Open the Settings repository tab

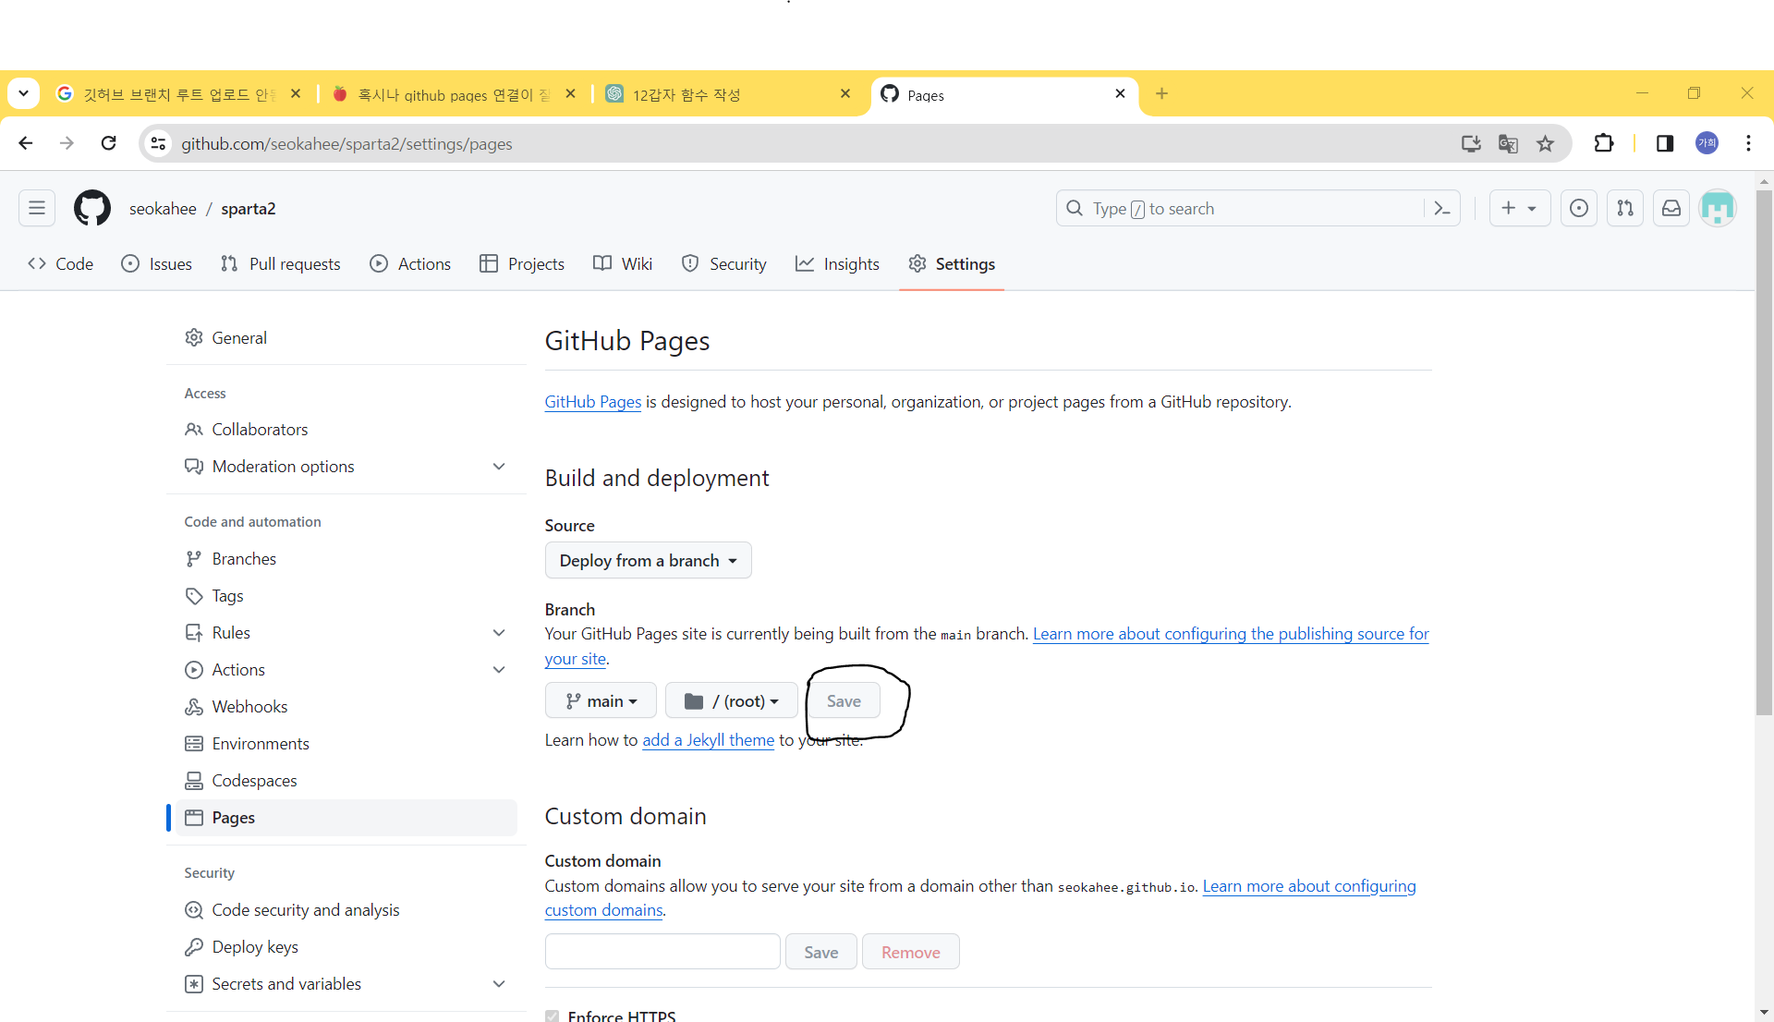952,264
